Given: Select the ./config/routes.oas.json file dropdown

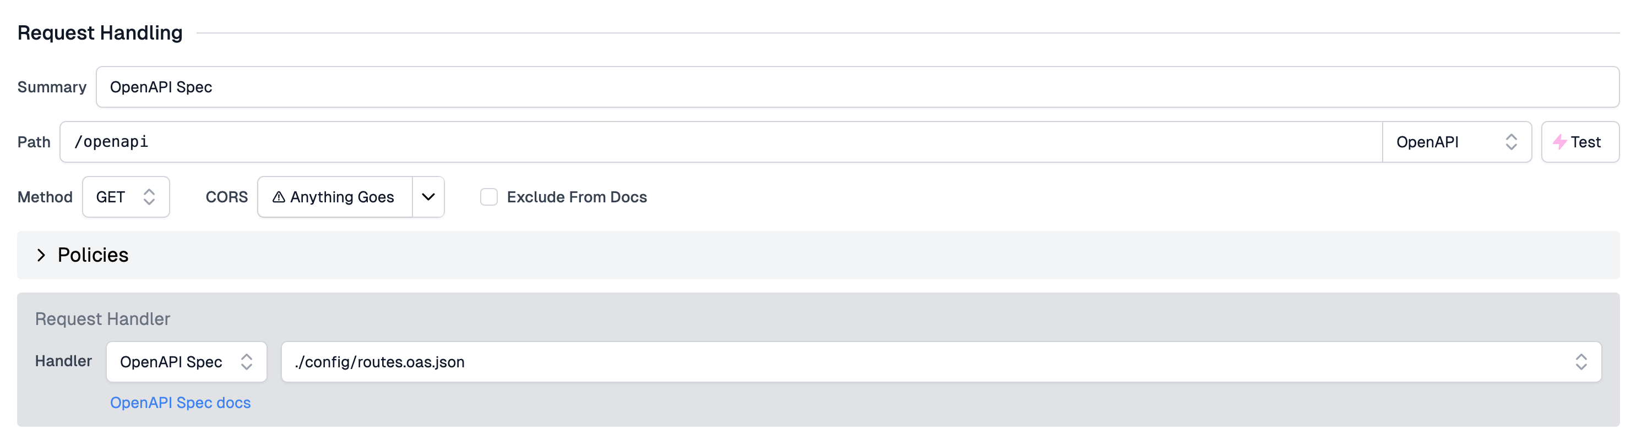Looking at the screenshot, I should coord(941,362).
